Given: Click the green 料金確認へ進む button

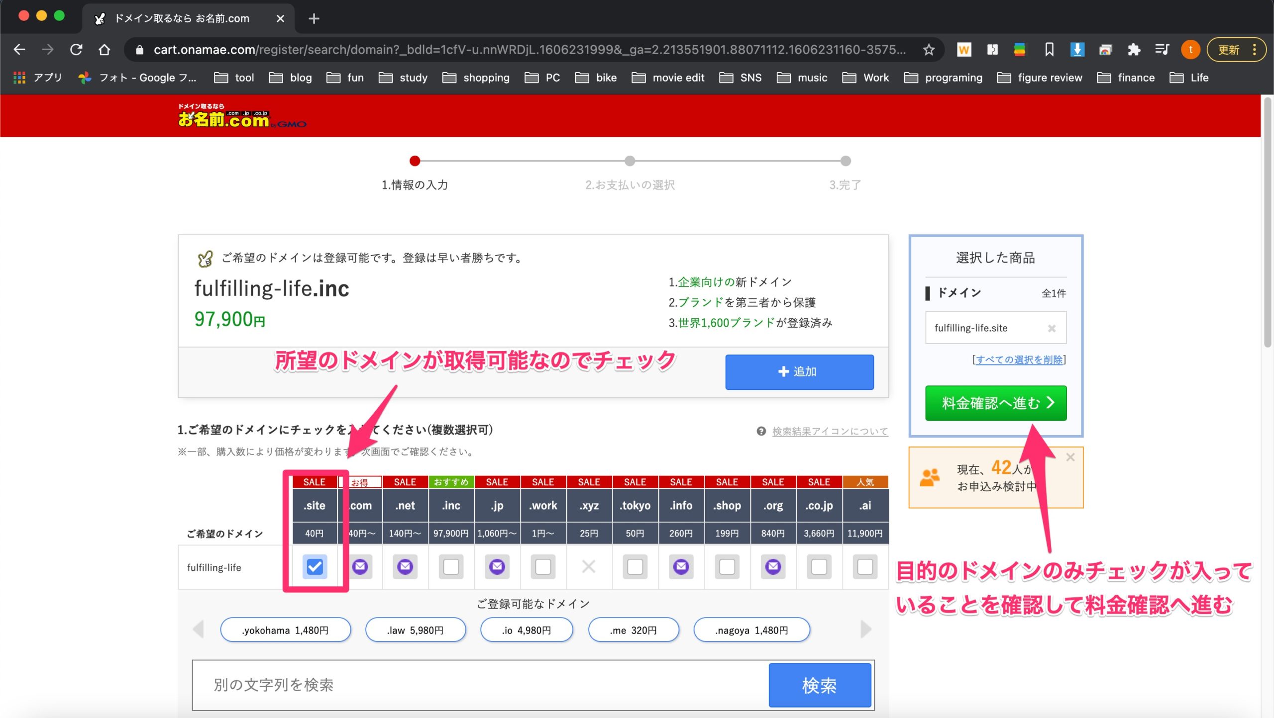Looking at the screenshot, I should tap(995, 403).
